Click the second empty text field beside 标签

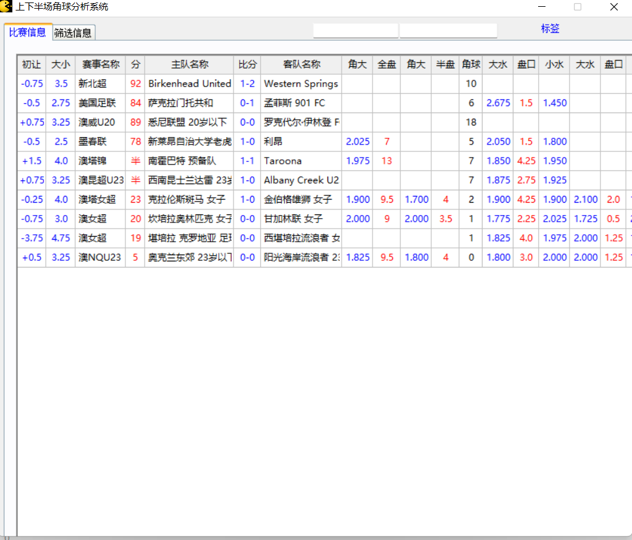(x=448, y=30)
